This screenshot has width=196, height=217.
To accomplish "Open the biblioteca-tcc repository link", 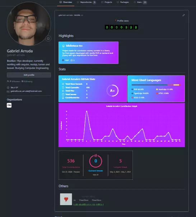I will [74, 46].
